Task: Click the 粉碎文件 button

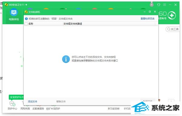Action: click(x=148, y=101)
